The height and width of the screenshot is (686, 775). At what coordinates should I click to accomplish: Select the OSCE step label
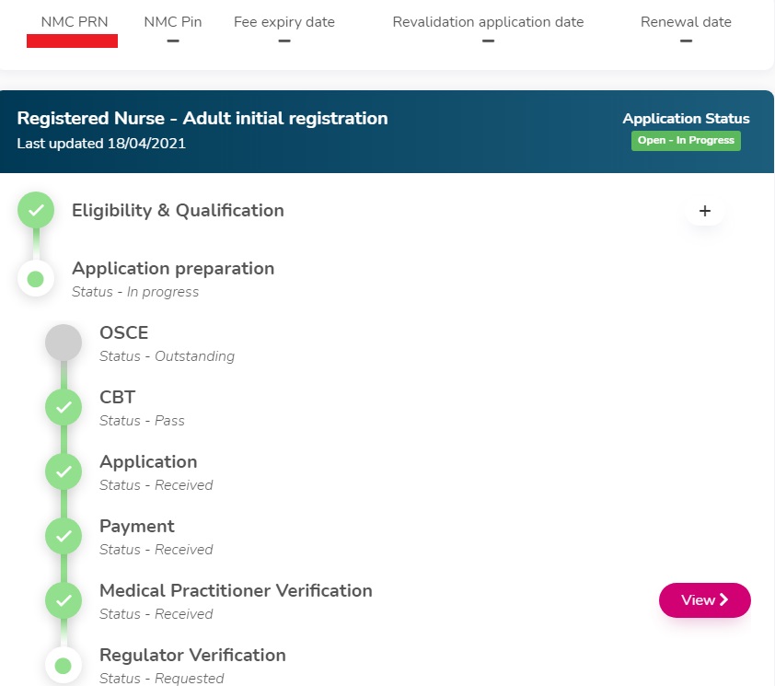click(123, 333)
